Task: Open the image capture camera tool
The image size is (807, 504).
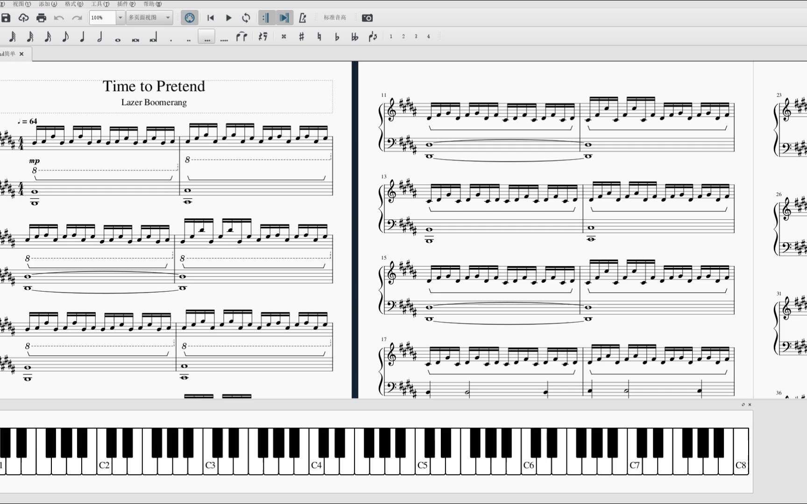Action: click(x=368, y=18)
